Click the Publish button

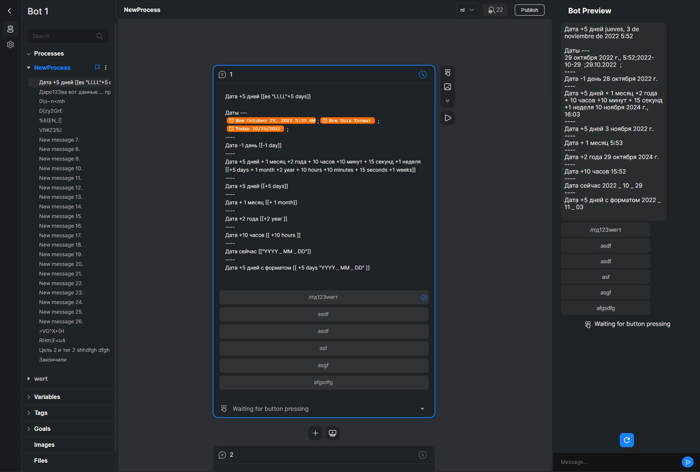click(529, 10)
